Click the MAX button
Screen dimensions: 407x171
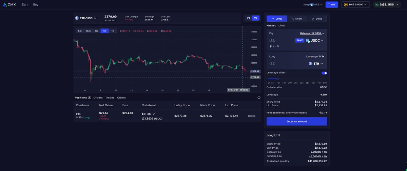(300, 40)
